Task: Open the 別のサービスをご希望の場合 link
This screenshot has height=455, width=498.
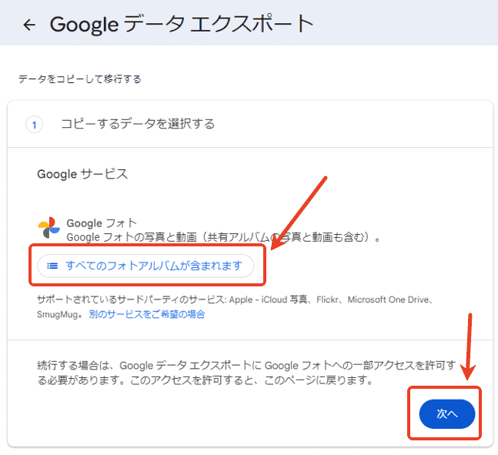Action: (146, 314)
